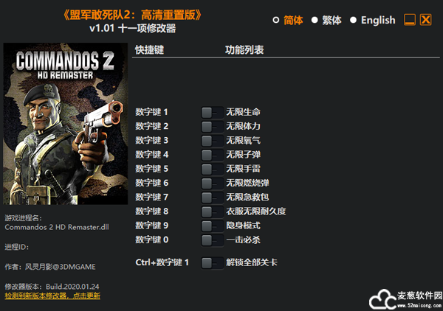Click the Commandos 2 cover image
Image resolution: width=443 pixels, height=311 pixels.
(65, 124)
